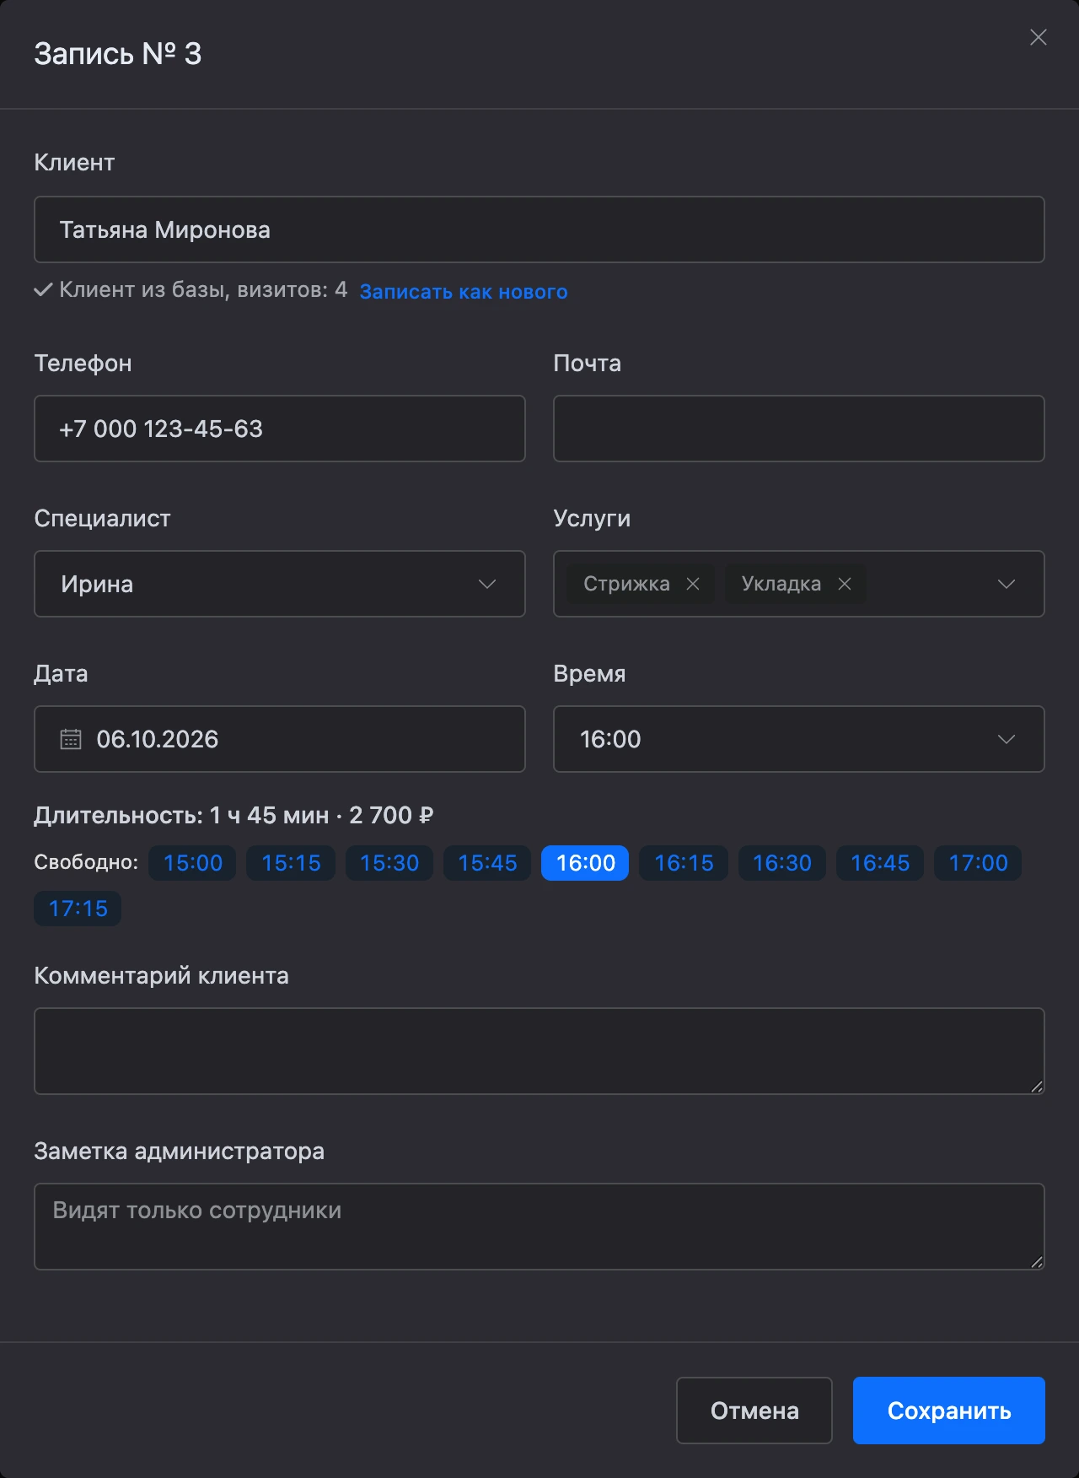Image resolution: width=1079 pixels, height=1478 pixels.
Task: Select the 17:00 free time slot
Action: 978,863
